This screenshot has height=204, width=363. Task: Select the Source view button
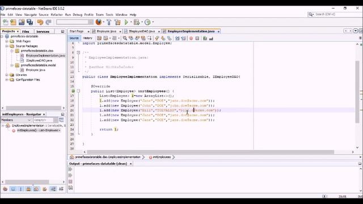click(x=74, y=38)
